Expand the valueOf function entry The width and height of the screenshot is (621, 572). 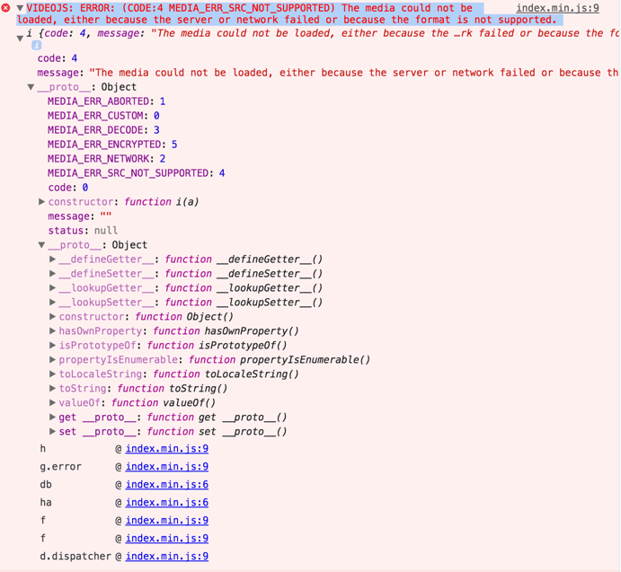52,402
